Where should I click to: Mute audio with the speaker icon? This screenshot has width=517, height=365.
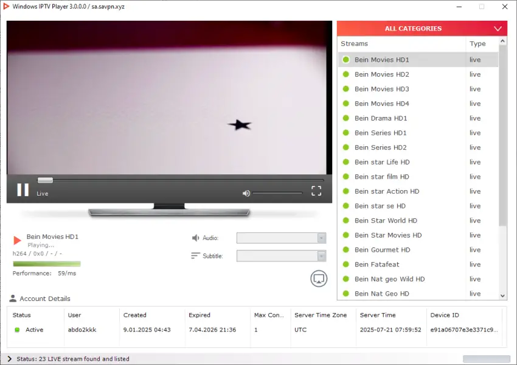click(246, 193)
